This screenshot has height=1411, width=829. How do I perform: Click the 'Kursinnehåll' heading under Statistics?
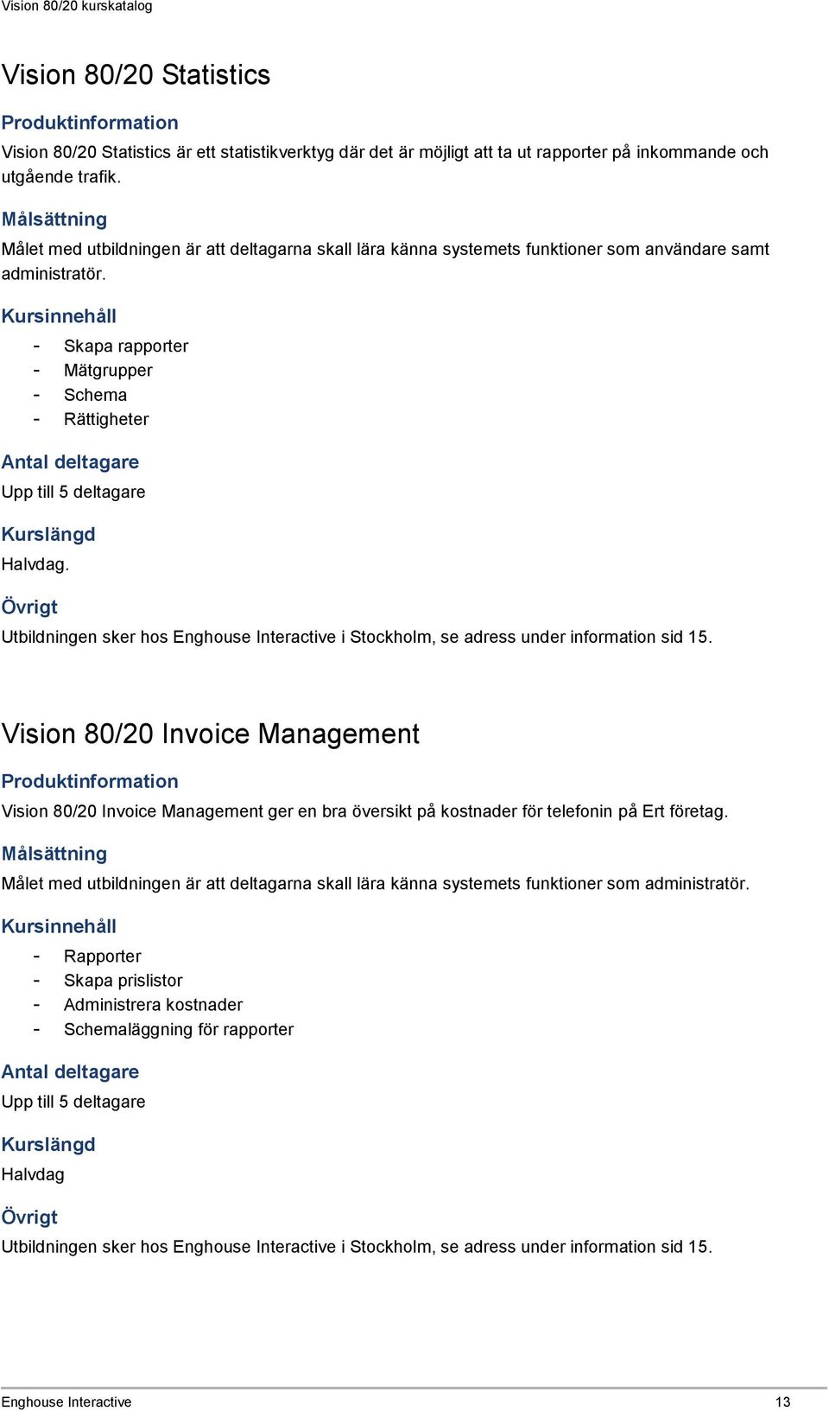tap(59, 316)
